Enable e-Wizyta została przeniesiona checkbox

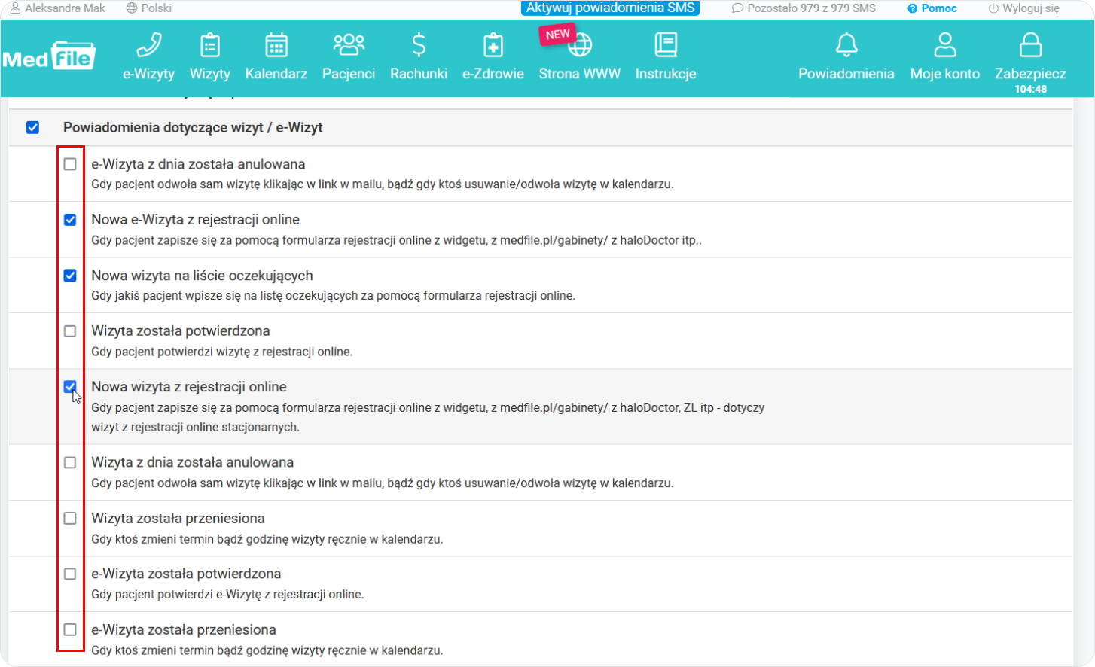[x=70, y=629]
